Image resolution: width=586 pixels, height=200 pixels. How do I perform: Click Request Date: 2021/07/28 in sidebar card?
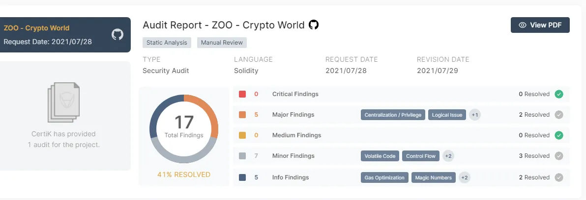pyautogui.click(x=48, y=42)
